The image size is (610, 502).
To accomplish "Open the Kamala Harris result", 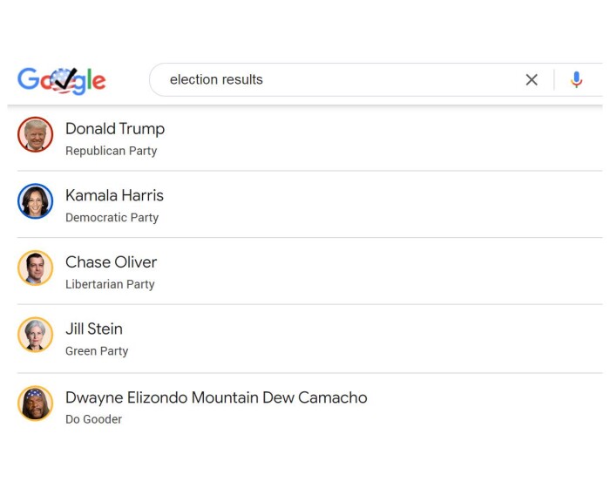I will pos(114,195).
